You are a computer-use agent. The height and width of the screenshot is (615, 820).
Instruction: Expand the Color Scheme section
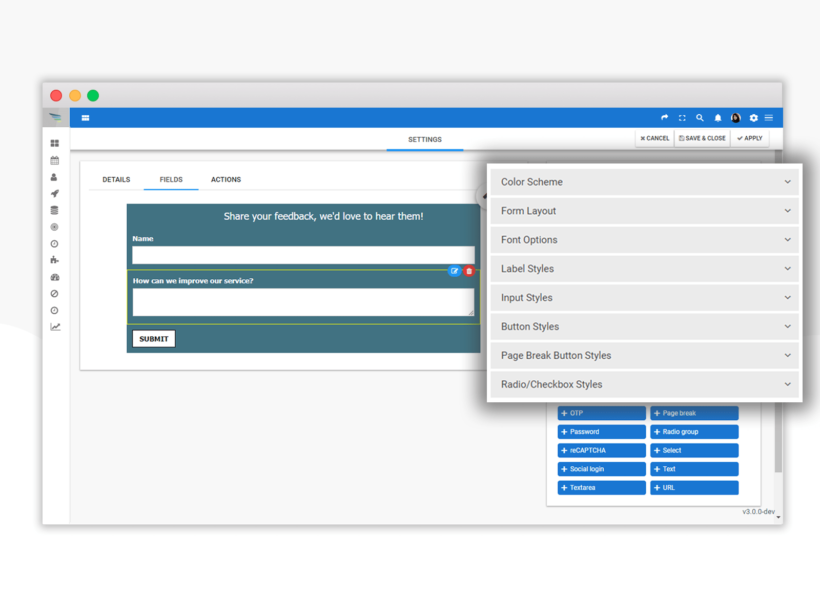[x=645, y=182]
